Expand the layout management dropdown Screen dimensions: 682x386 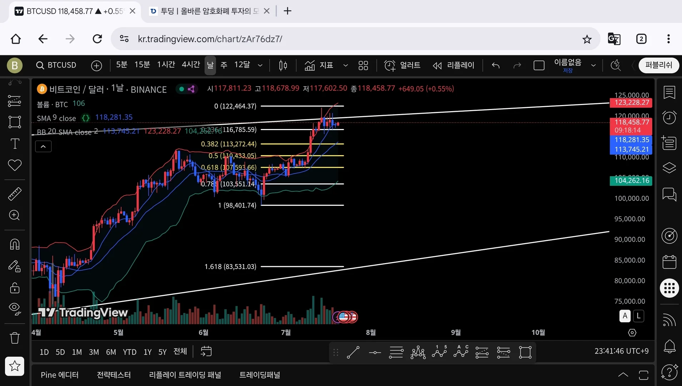click(593, 65)
